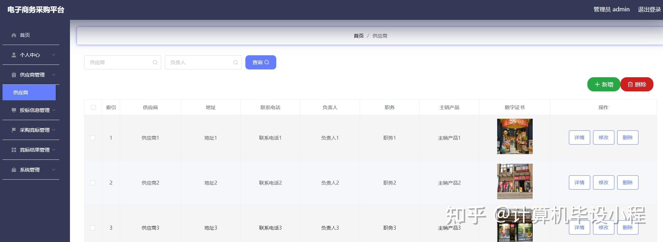The image size is (663, 242).
Task: Click the 主销产品 column header
Action: 449,107
